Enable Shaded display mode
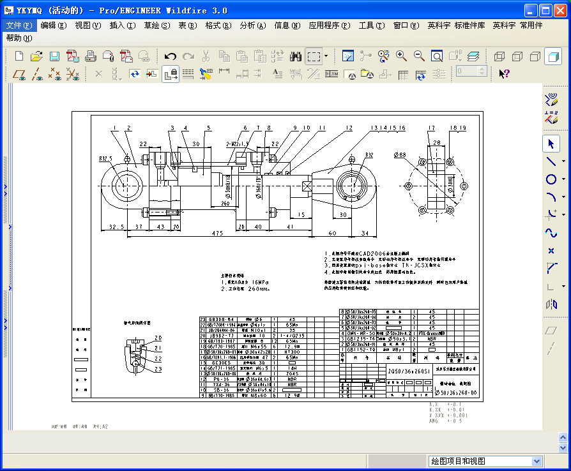571x471 pixels. point(552,56)
